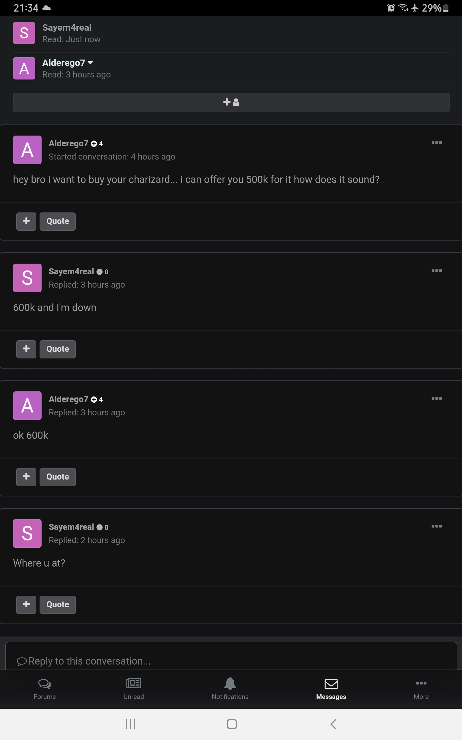Open options menu on the charizard offer message

coord(436,143)
